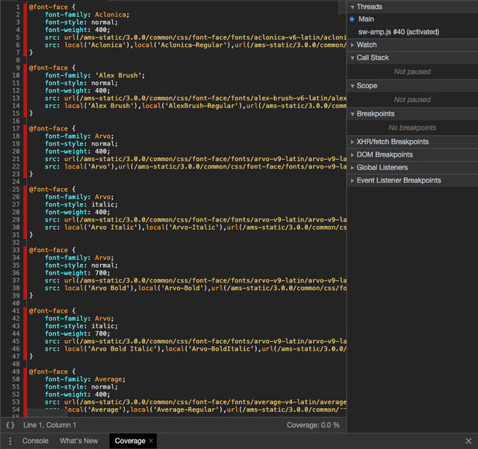Screen dimensions: 478x449
Task: Expand DOM Breakpoints section
Action: point(412,154)
